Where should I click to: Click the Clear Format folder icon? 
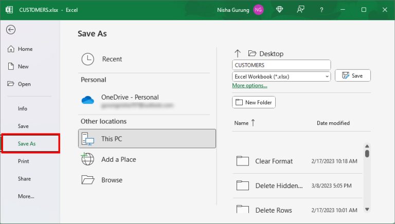coord(243,161)
